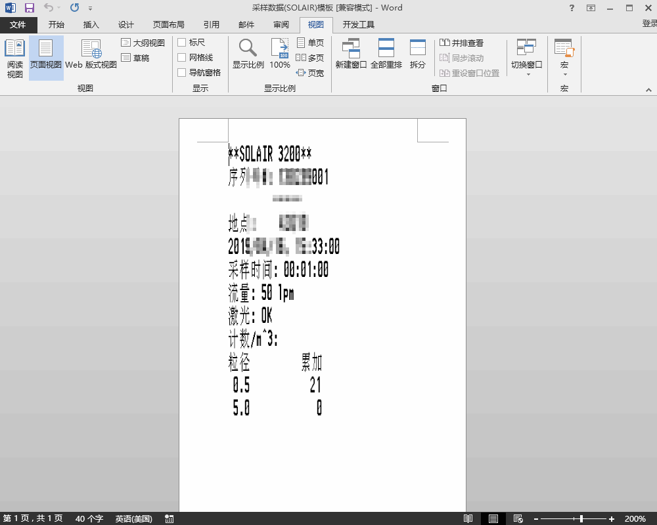The image size is (657, 525).
Task: Undo the last action
Action: (49, 7)
